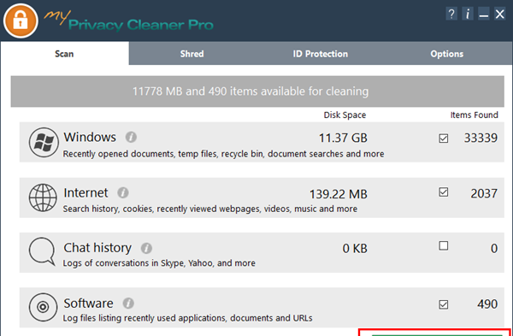Image resolution: width=513 pixels, height=336 pixels.
Task: Click the 'Disk Space' column header
Action: click(x=345, y=115)
